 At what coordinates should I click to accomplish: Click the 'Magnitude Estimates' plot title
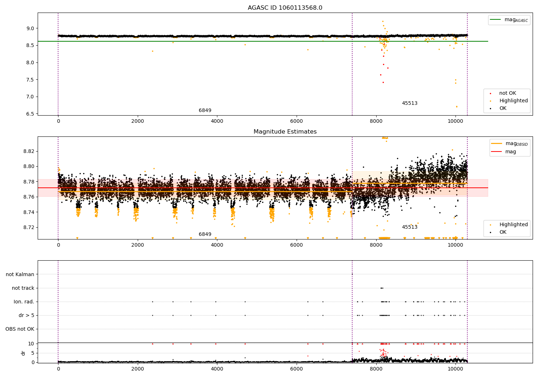point(285,132)
